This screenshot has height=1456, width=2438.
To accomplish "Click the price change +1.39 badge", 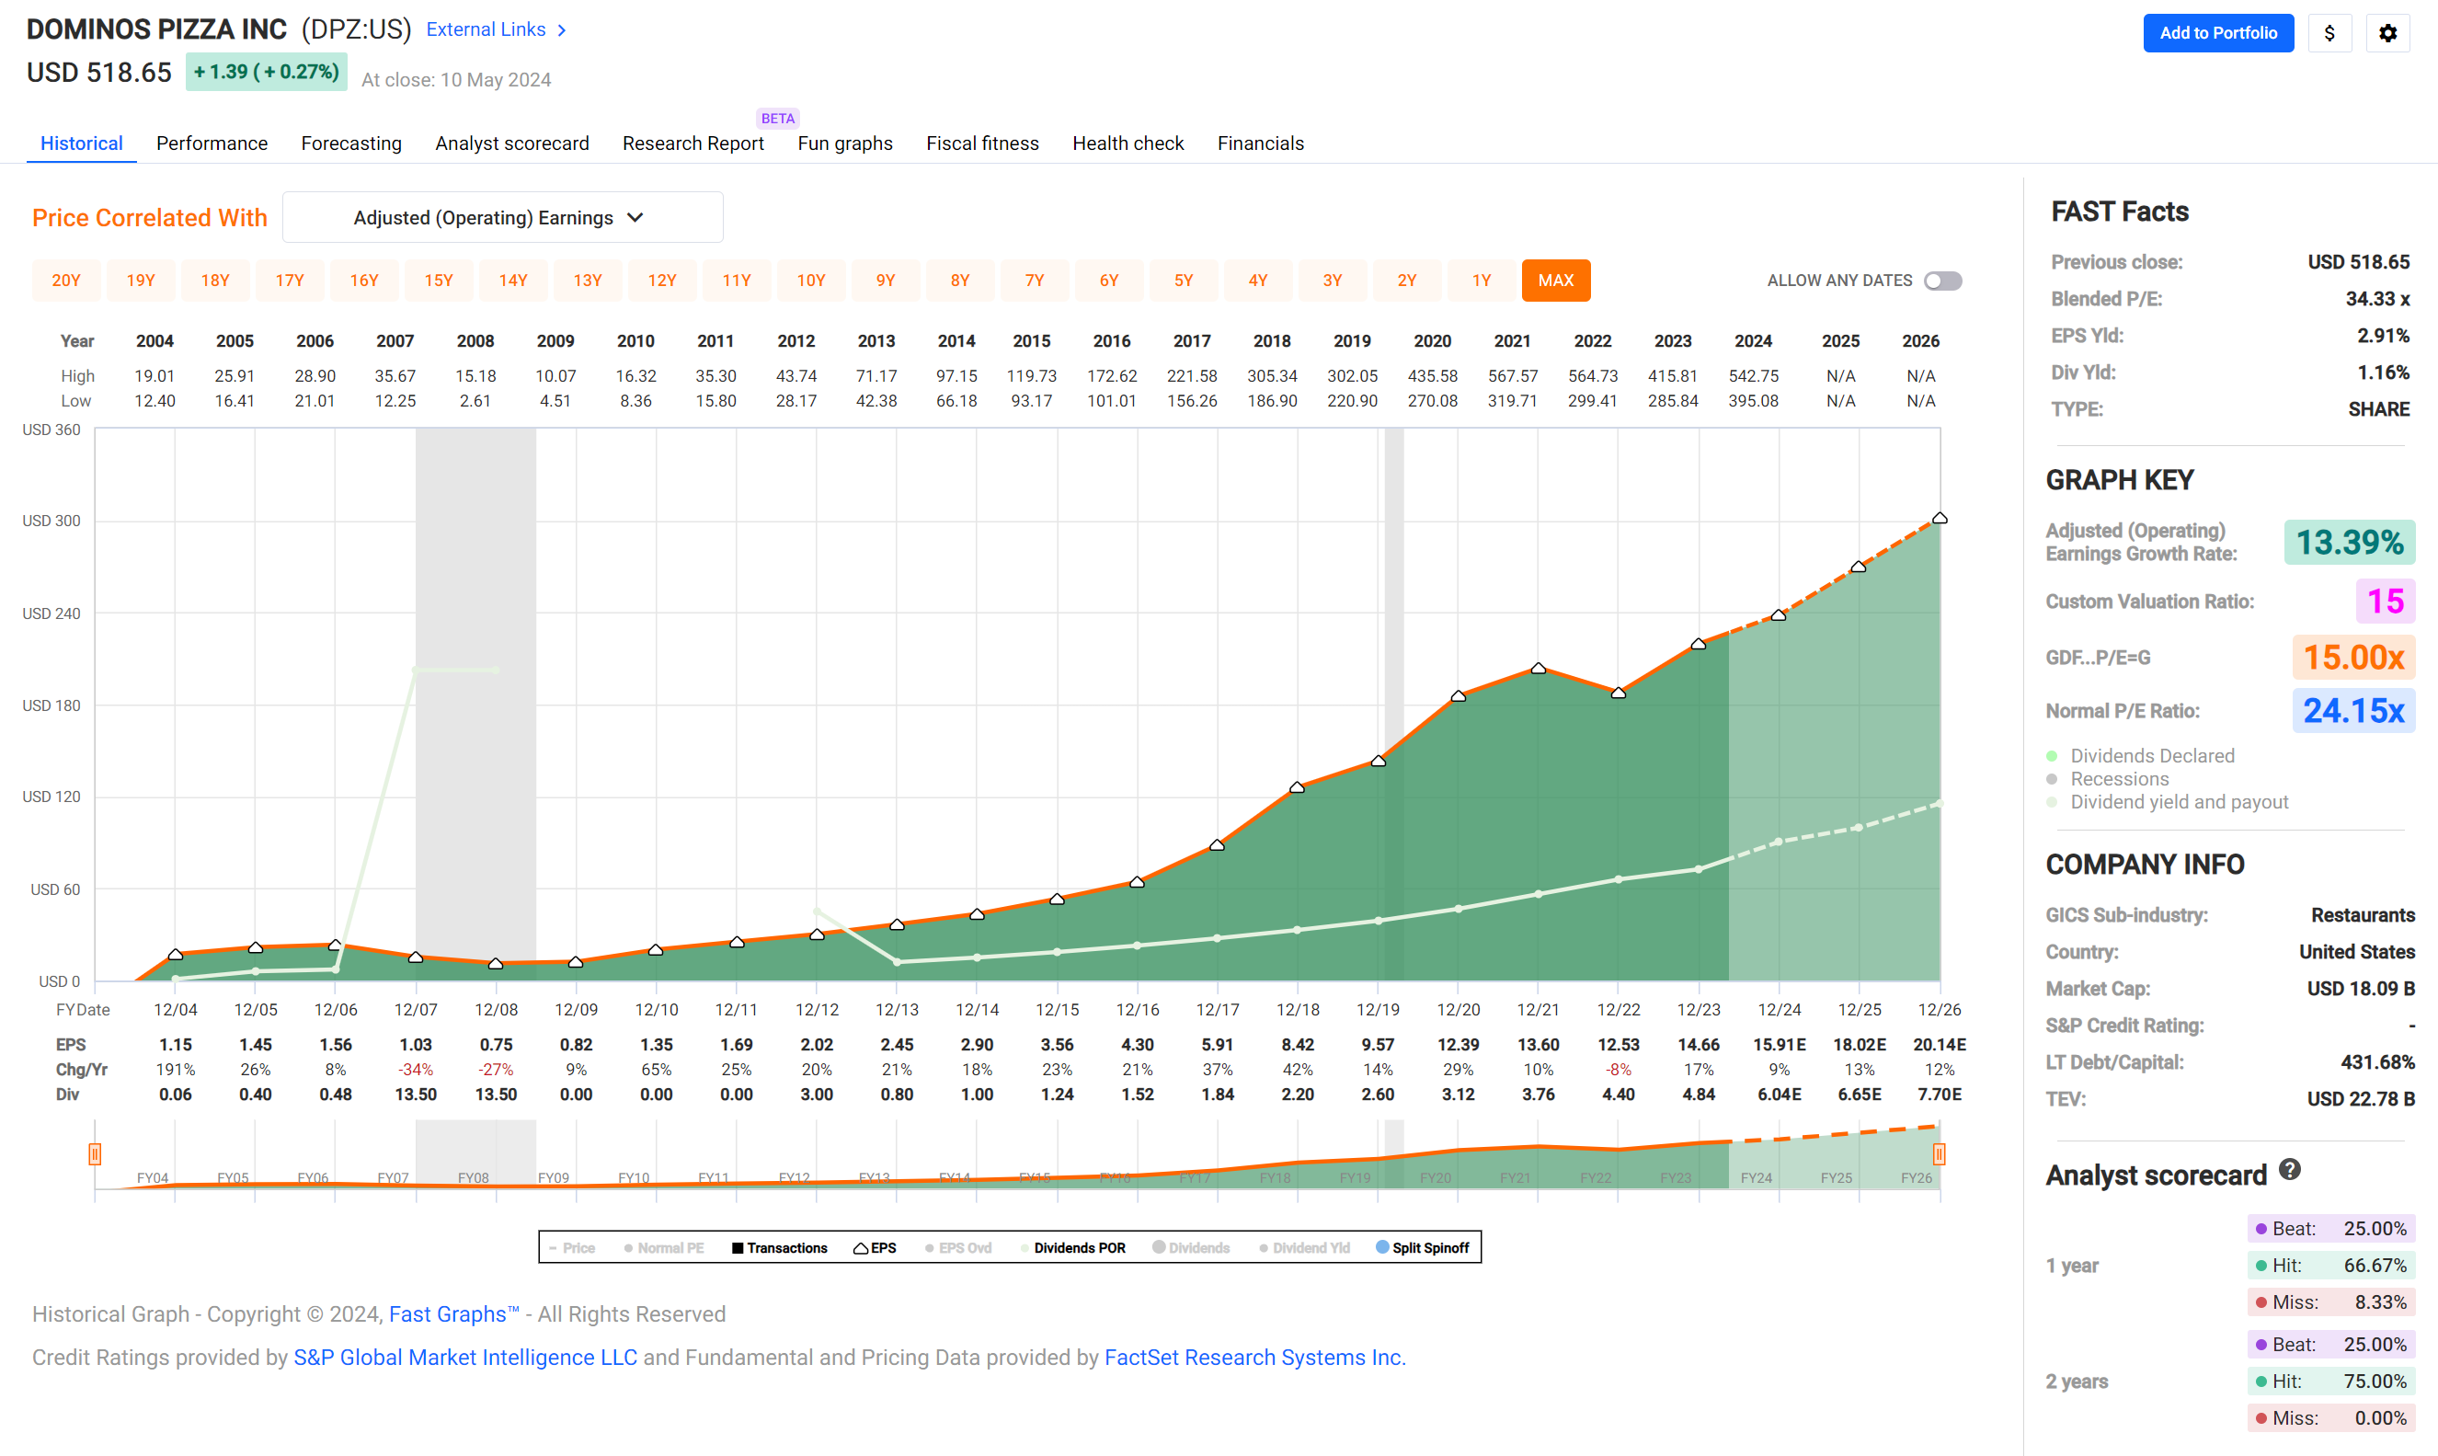I will (x=266, y=72).
